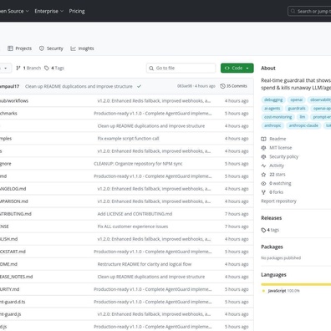Open the Releases heading link
Screen dimensions: 331x331
coord(272,218)
